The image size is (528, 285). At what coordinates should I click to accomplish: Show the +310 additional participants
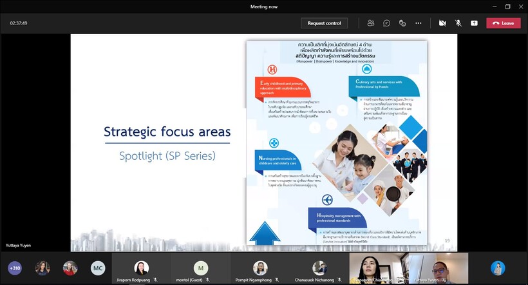click(x=15, y=268)
